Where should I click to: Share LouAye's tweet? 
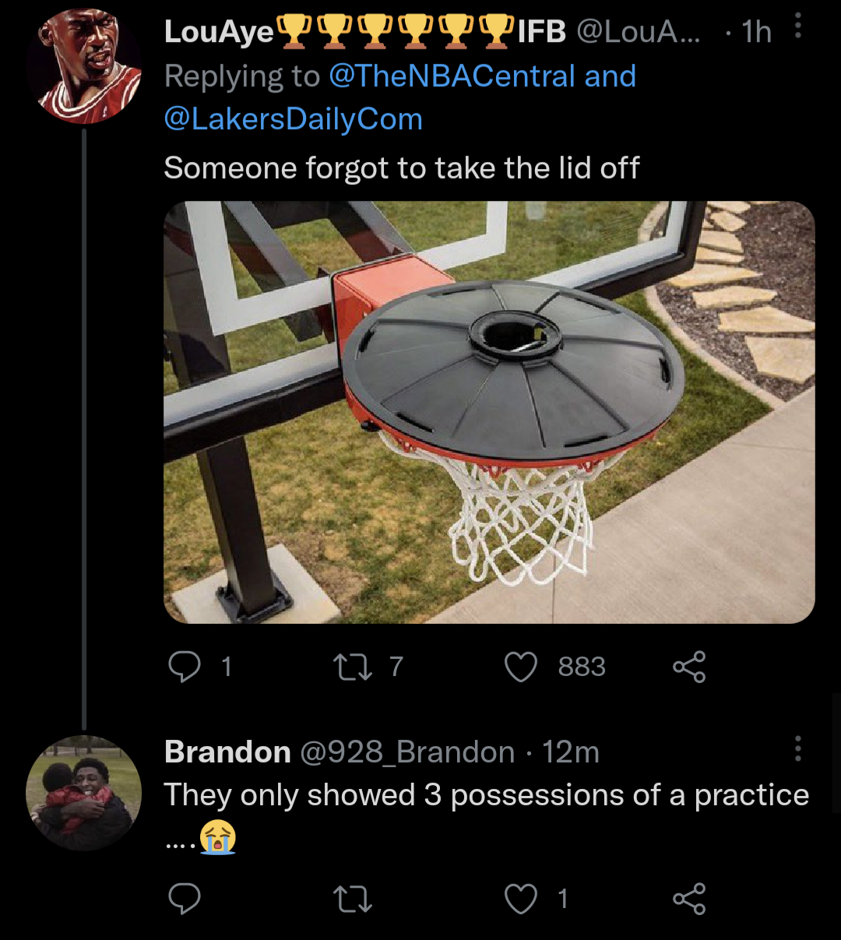coord(689,667)
